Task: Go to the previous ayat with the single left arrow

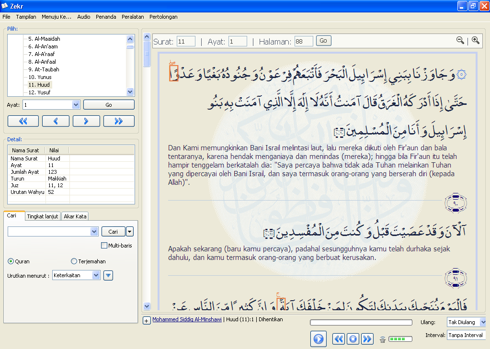Action: pyautogui.click(x=56, y=121)
